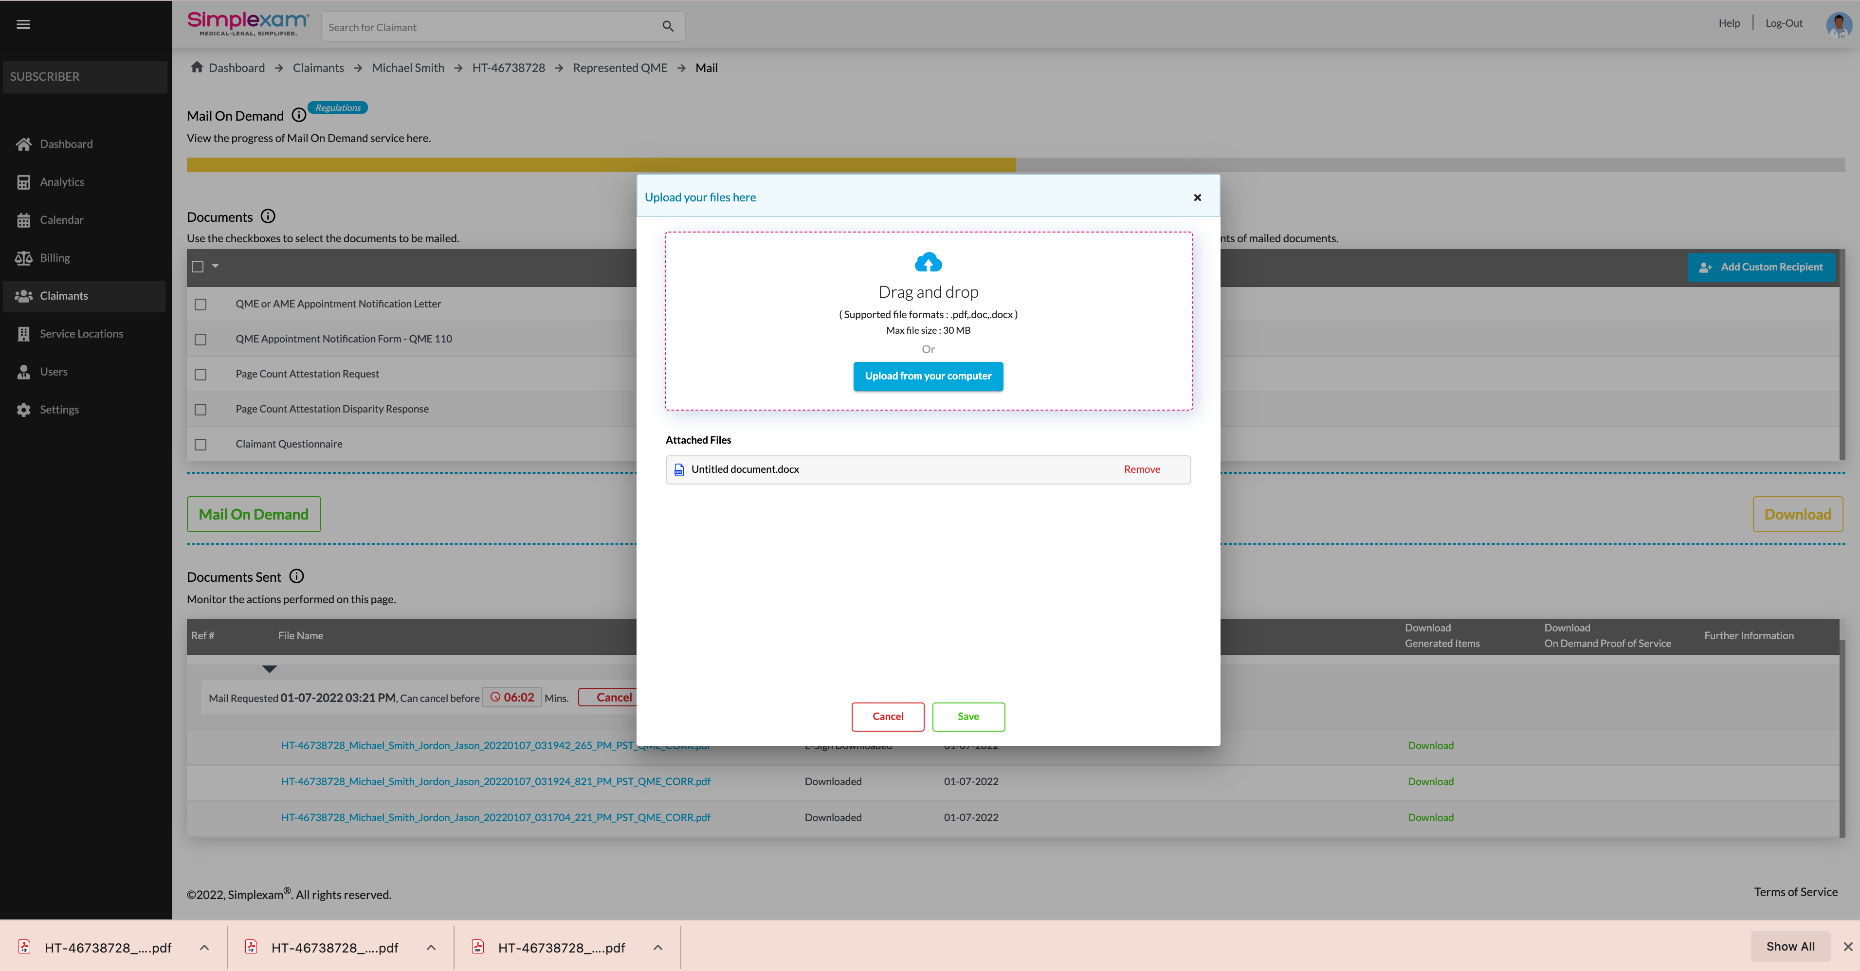Click Documents section info icon
Viewport: 1860px width, 971px height.
pyautogui.click(x=268, y=216)
